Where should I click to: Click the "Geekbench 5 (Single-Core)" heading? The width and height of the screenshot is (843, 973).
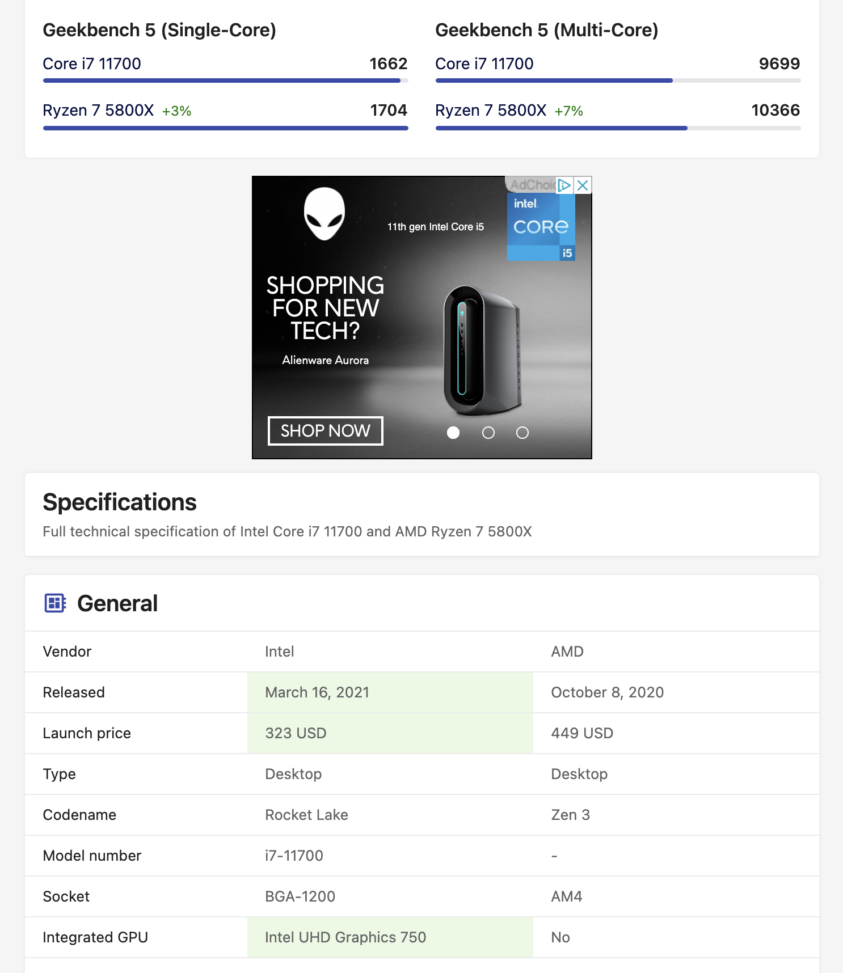tap(159, 30)
